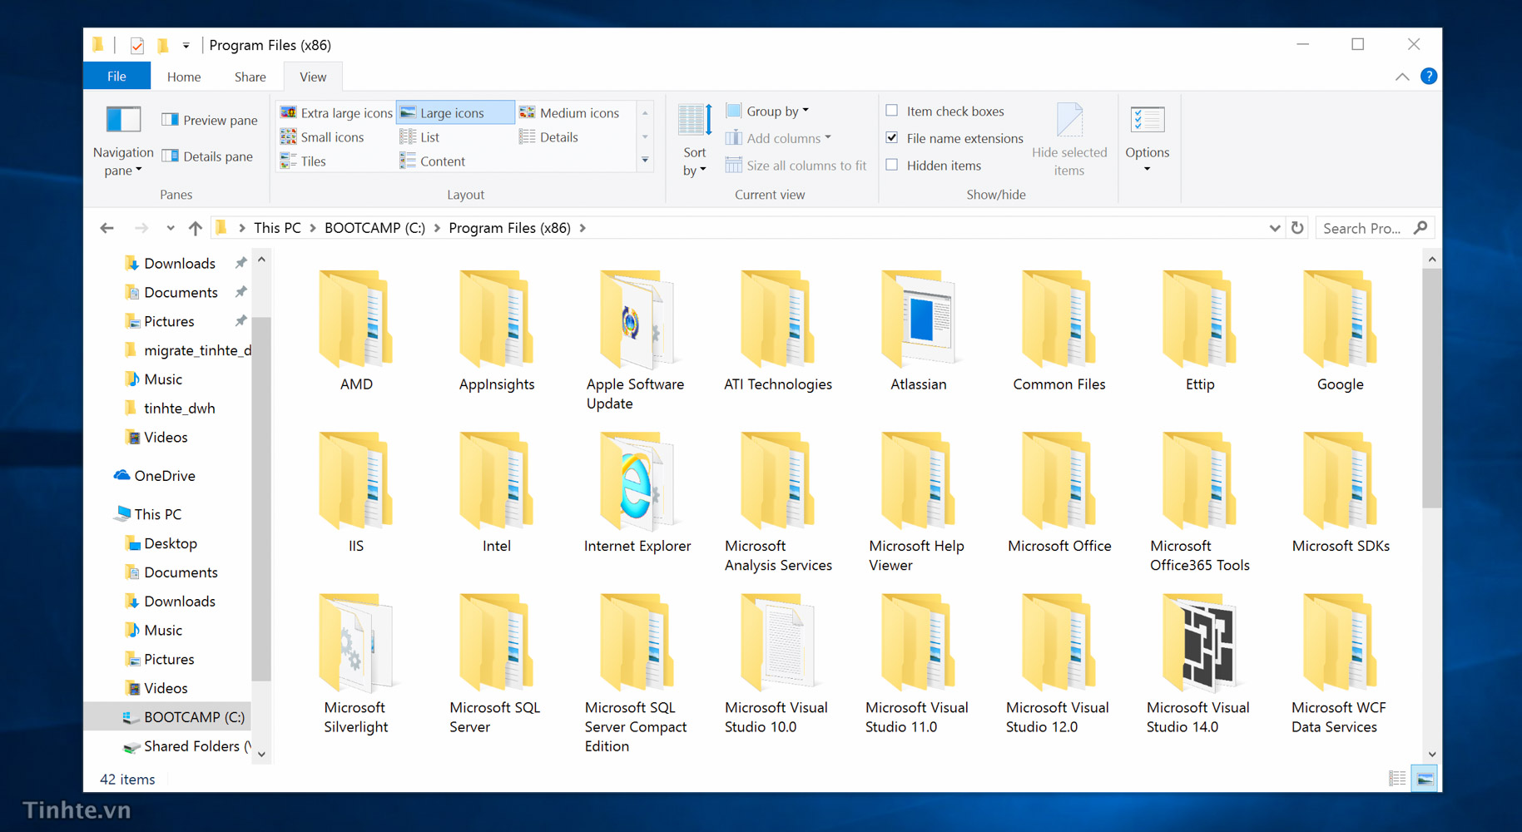The height and width of the screenshot is (832, 1522).
Task: Select the Microsoft Analysis Services folder
Action: click(x=777, y=503)
